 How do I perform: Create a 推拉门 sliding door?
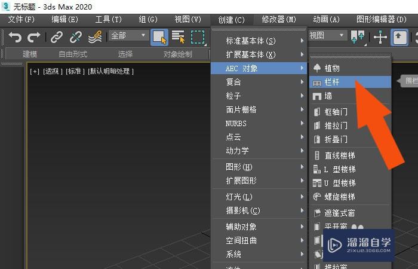351,126
